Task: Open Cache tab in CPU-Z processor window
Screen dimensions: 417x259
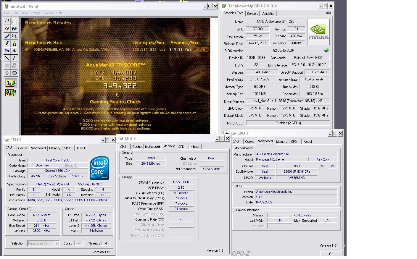Action: 22,148
